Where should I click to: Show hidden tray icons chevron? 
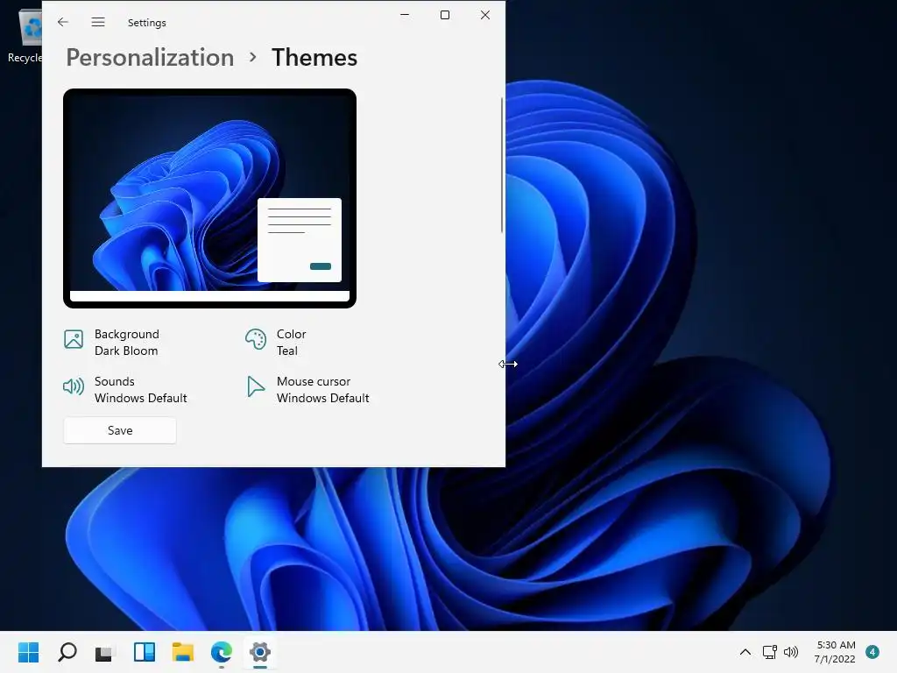745,652
